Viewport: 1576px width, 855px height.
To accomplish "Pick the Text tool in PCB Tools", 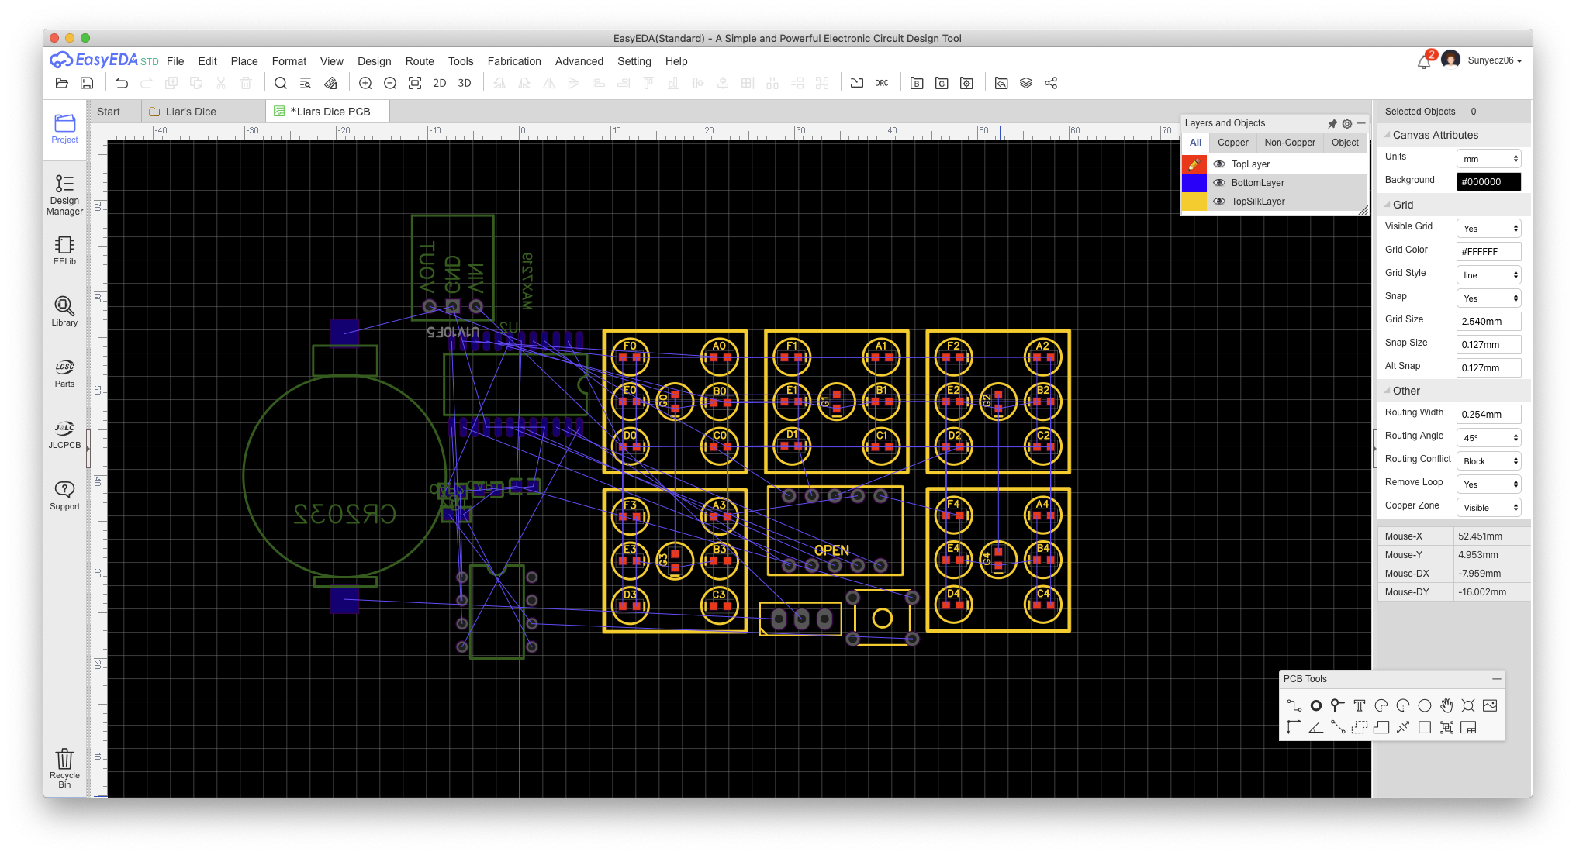I will 1359,705.
